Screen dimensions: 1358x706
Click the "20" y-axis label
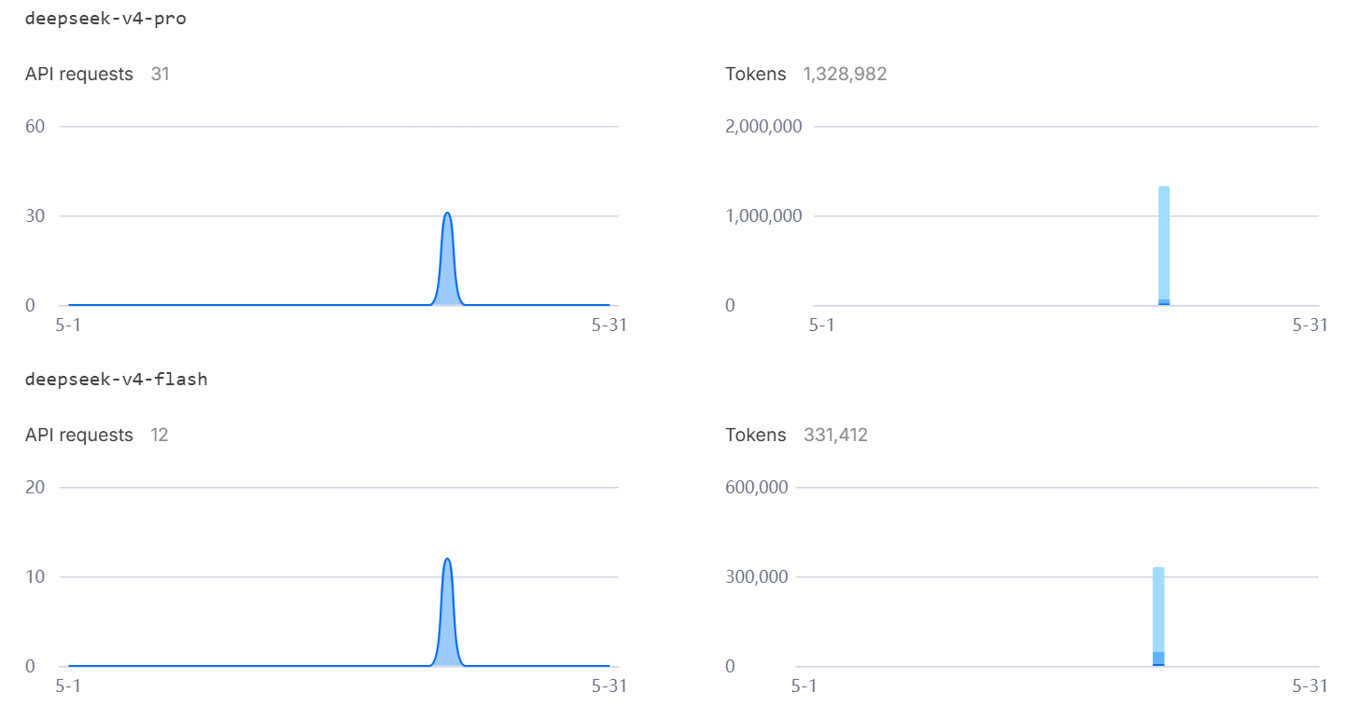point(35,487)
